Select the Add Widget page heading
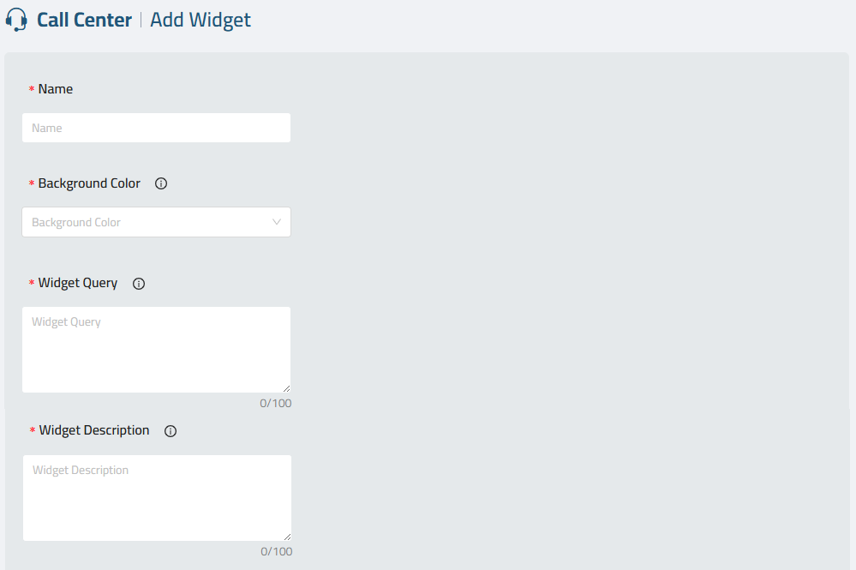 pos(201,21)
